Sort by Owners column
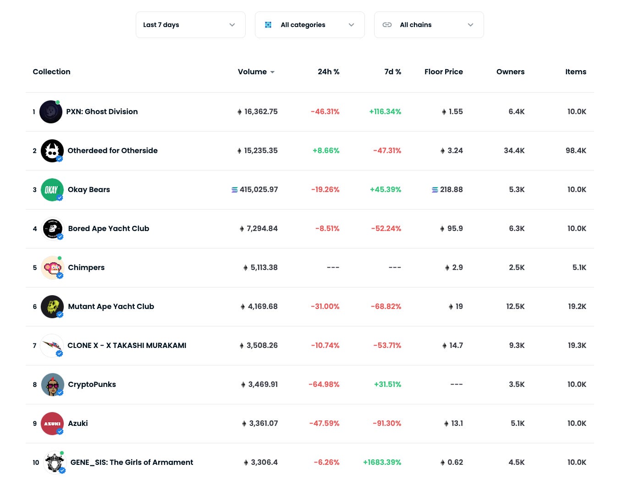623x480 pixels. click(x=510, y=72)
